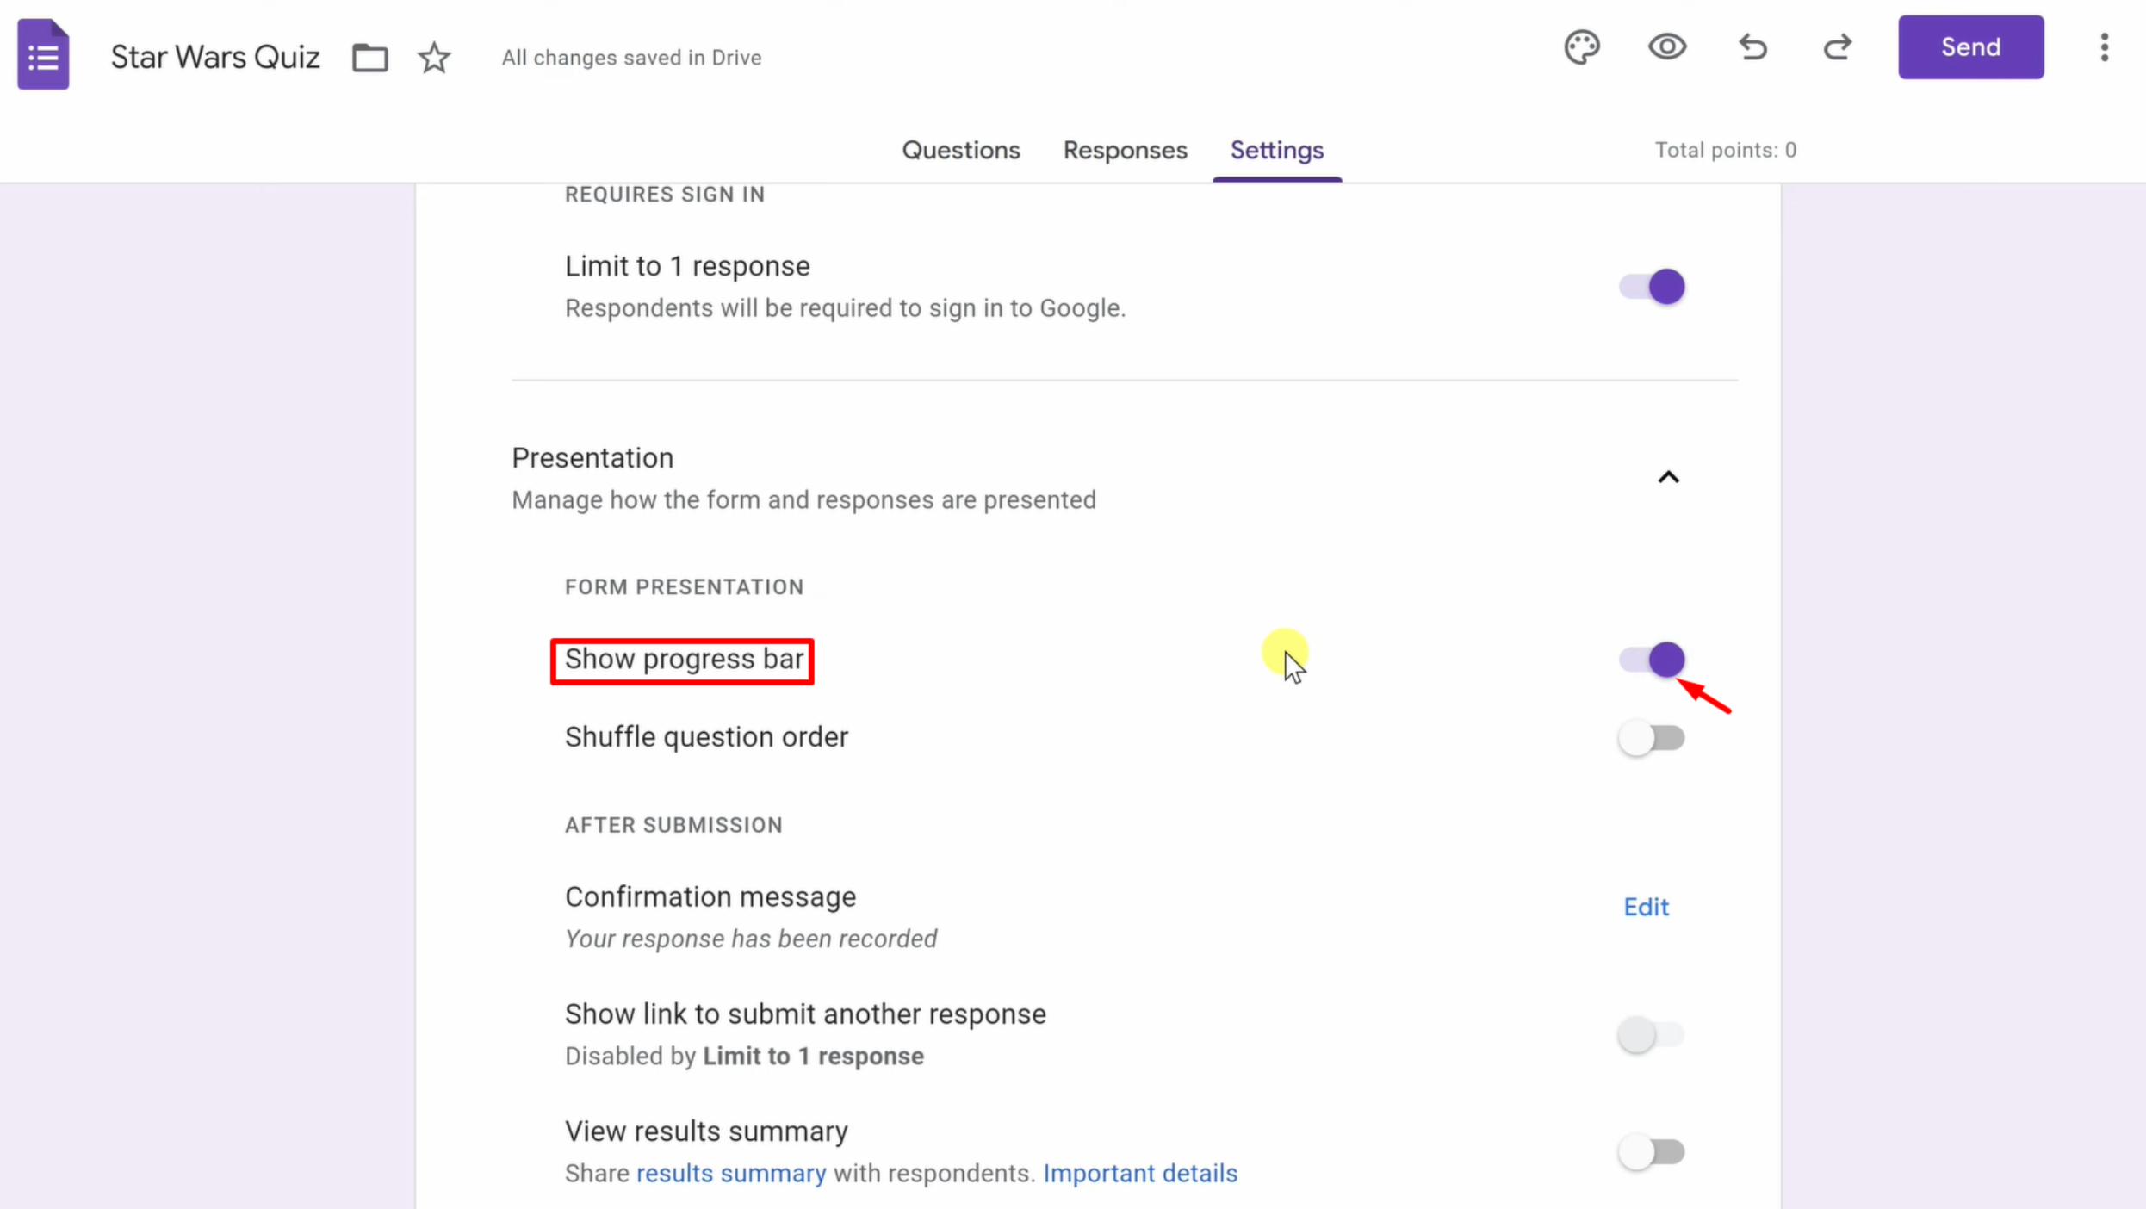Viewport: 2146px width, 1209px height.
Task: Open the more options menu
Action: pyautogui.click(x=2104, y=46)
